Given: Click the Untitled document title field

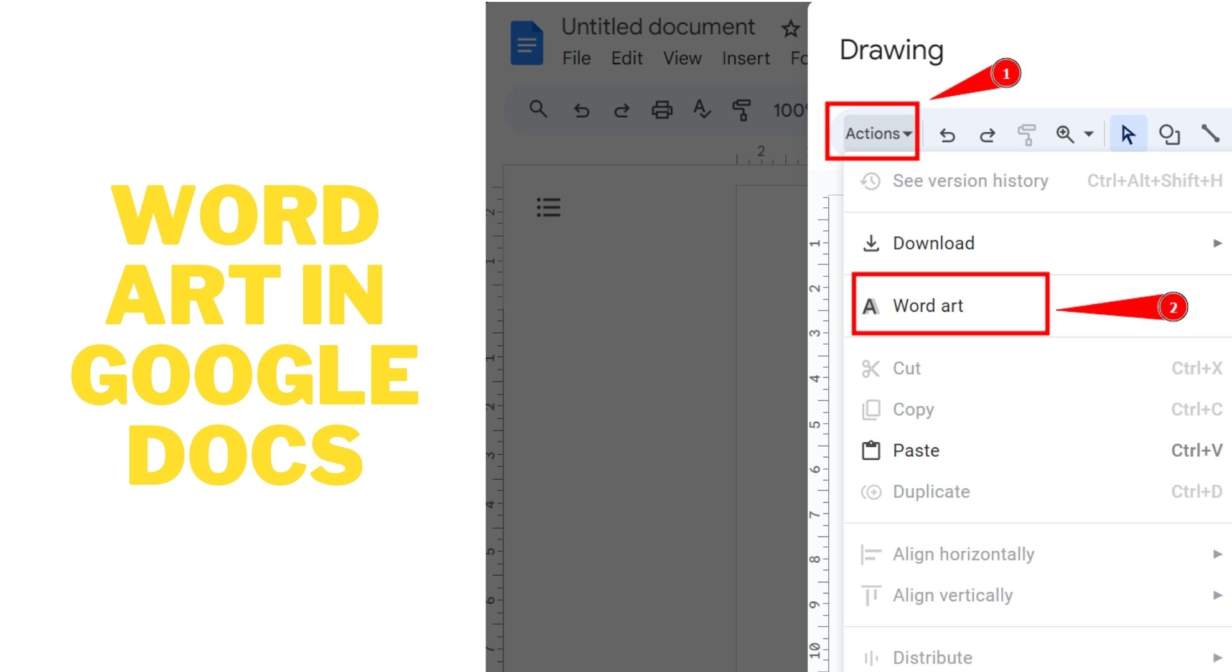Looking at the screenshot, I should [x=658, y=27].
